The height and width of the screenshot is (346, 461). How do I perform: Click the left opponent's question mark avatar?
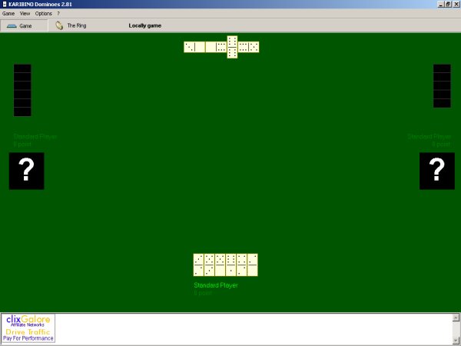[26, 171]
